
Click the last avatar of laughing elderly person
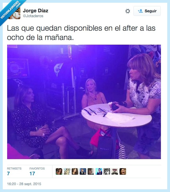(x=123, y=171)
